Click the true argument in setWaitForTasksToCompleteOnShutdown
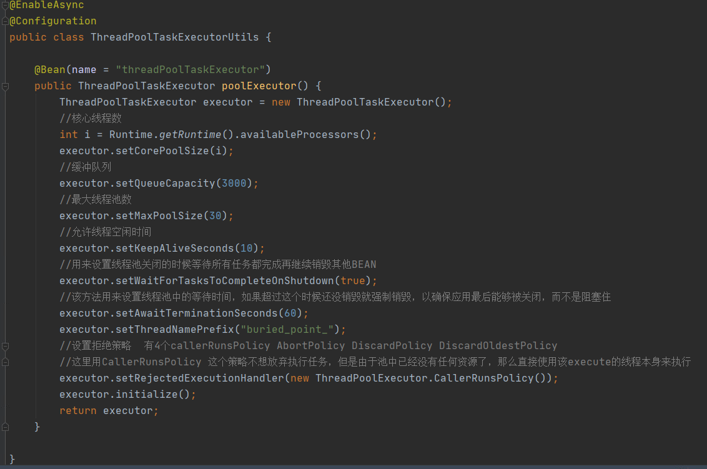The image size is (707, 469). [353, 281]
